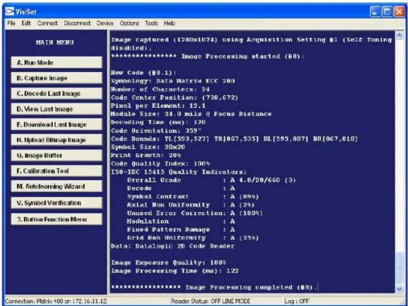The image size is (408, 306).
Task: Click the Connection status bar entry
Action: (56, 301)
